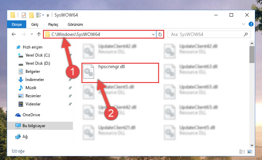
Task: Switch to large icons view in status bar
Action: coord(250,152)
